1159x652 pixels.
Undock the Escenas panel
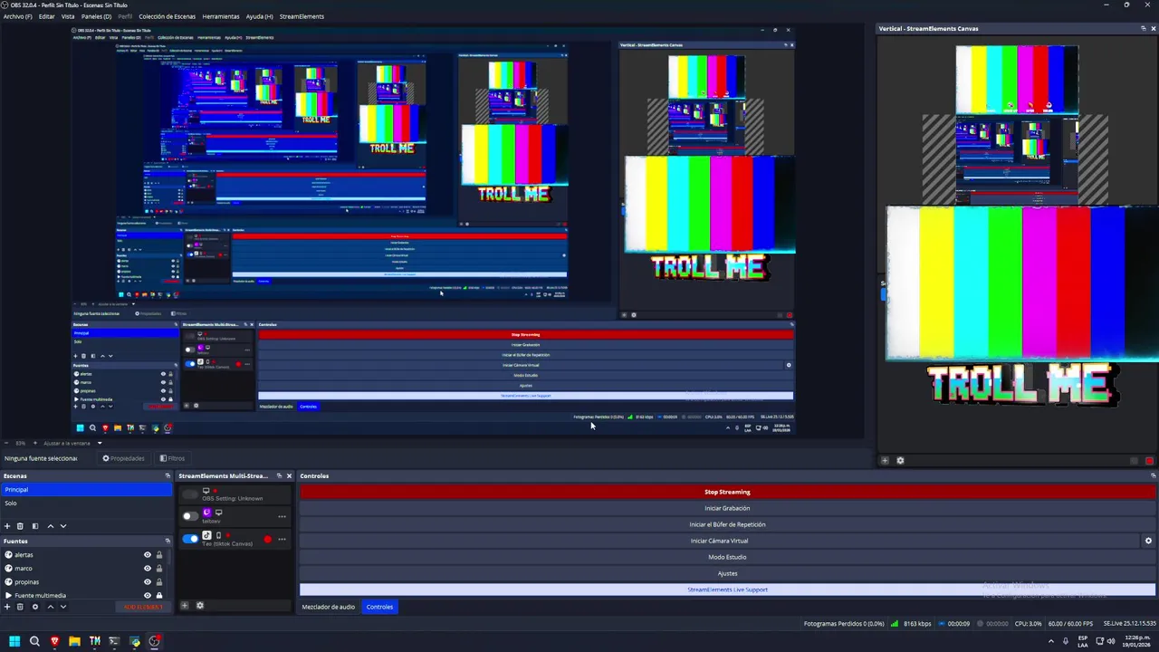pyautogui.click(x=168, y=475)
